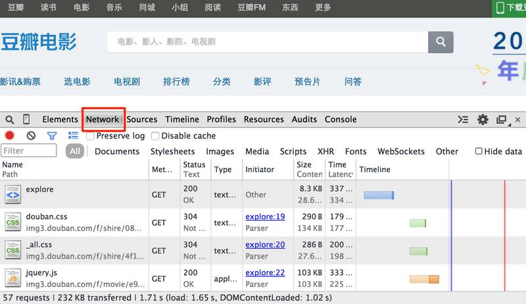The height and width of the screenshot is (304, 526).
Task: Switch to the Audits tab
Action: click(304, 119)
